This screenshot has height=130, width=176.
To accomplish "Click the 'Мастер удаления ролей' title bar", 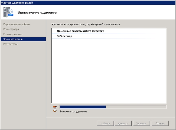I will point(88,3).
